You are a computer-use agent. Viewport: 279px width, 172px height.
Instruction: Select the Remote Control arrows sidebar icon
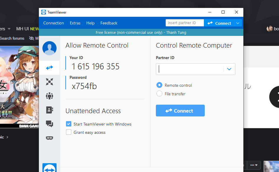(x=49, y=68)
